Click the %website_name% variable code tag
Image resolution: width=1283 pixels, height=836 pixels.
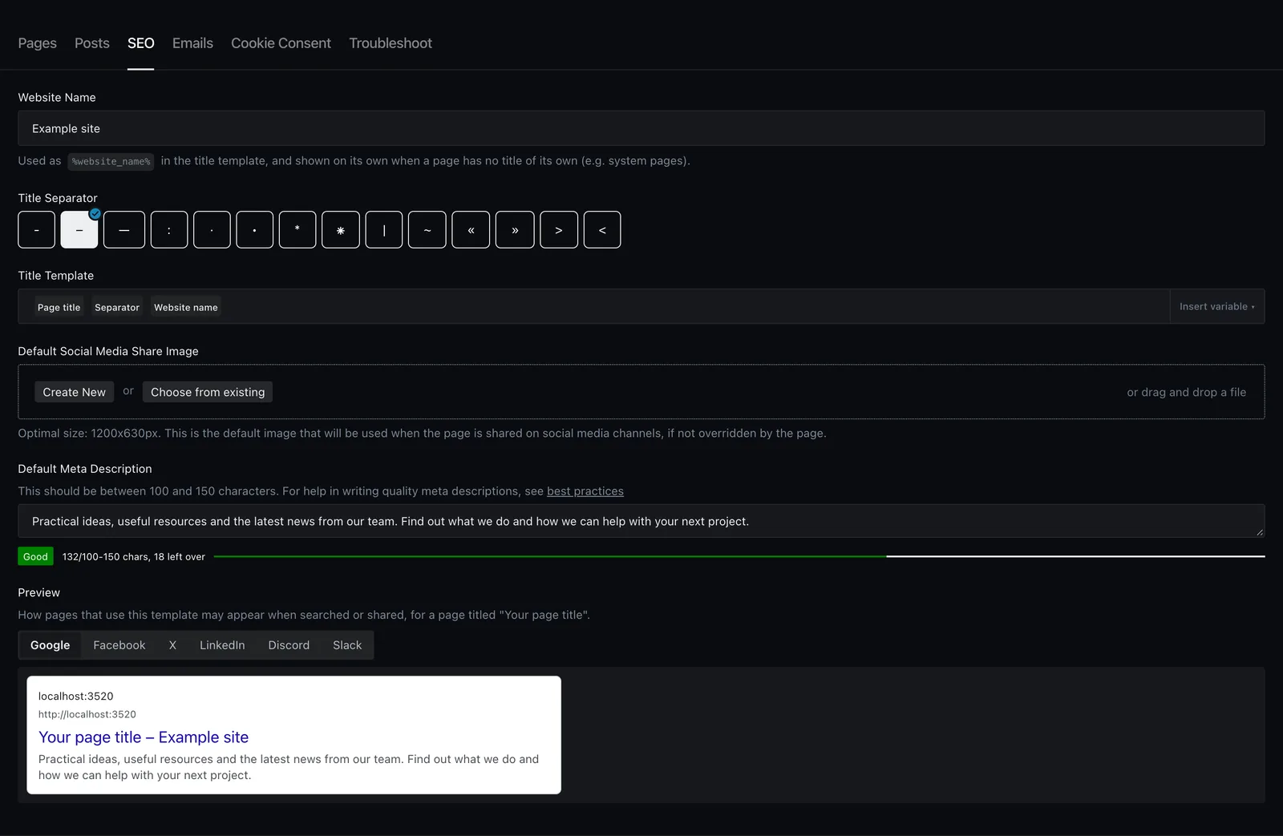pos(111,161)
